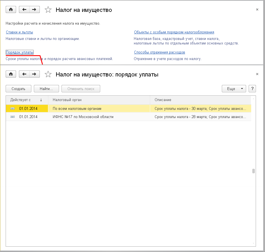Go back using the arrow in the порядок уплаты panel
265x252 pixels.
pyautogui.click(x=24, y=74)
